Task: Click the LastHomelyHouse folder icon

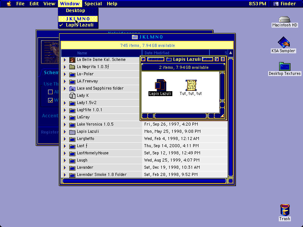Action: tap(72, 153)
